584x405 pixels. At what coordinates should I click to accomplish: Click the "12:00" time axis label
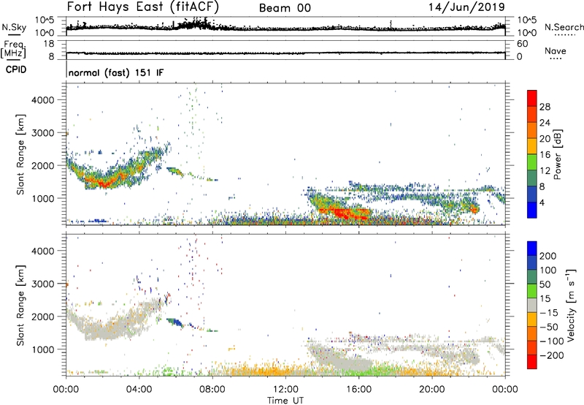[285, 390]
